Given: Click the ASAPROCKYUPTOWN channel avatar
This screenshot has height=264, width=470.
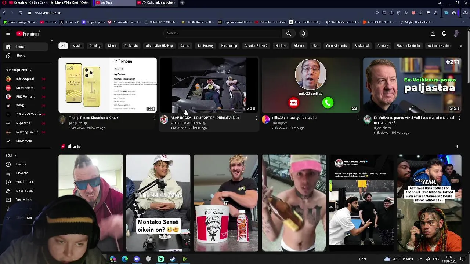Looking at the screenshot, I should click(x=164, y=120).
